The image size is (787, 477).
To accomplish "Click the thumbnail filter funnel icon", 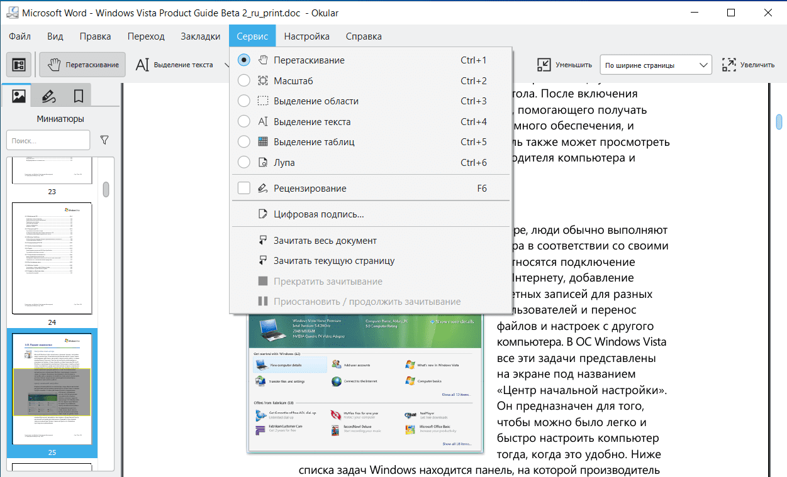I will point(105,140).
